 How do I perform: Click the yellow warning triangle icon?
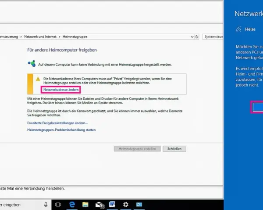[x=38, y=79]
